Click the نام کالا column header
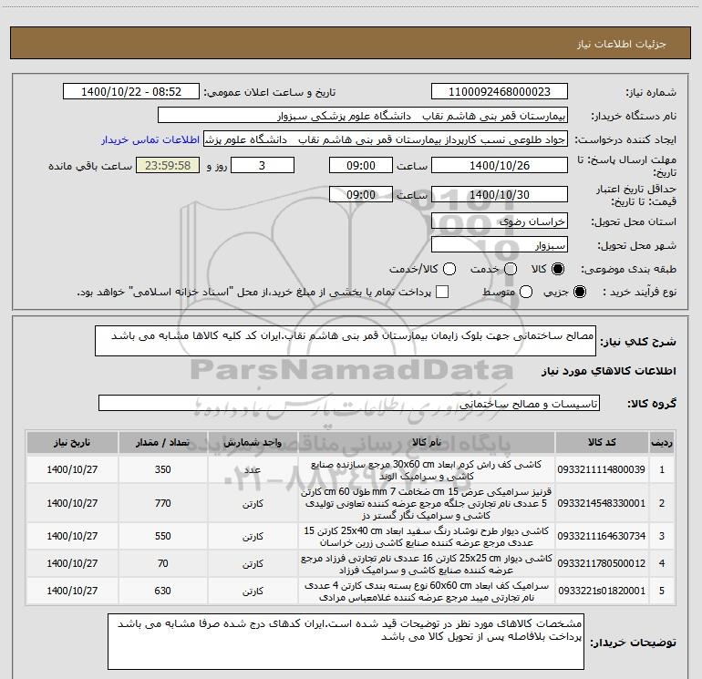702x679 pixels. (427, 442)
